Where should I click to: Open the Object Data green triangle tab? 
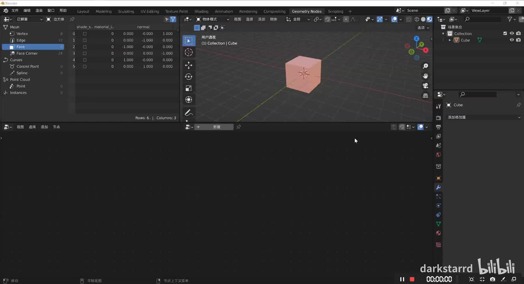(x=438, y=224)
